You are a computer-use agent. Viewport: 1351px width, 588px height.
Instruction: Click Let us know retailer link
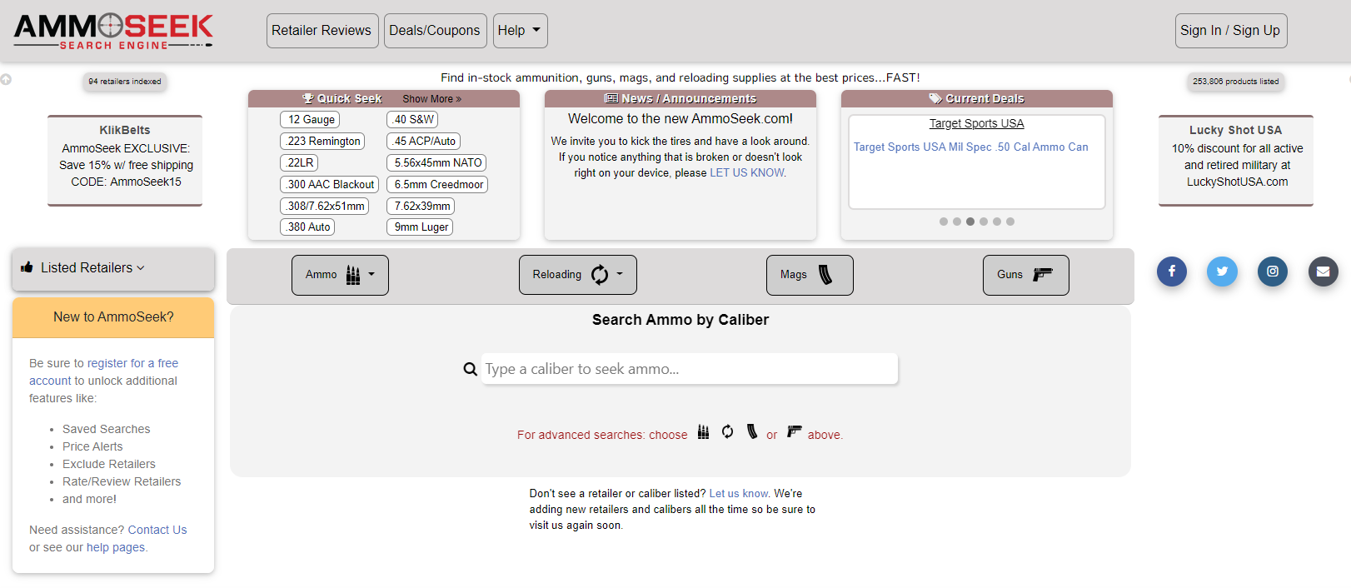[x=738, y=494]
